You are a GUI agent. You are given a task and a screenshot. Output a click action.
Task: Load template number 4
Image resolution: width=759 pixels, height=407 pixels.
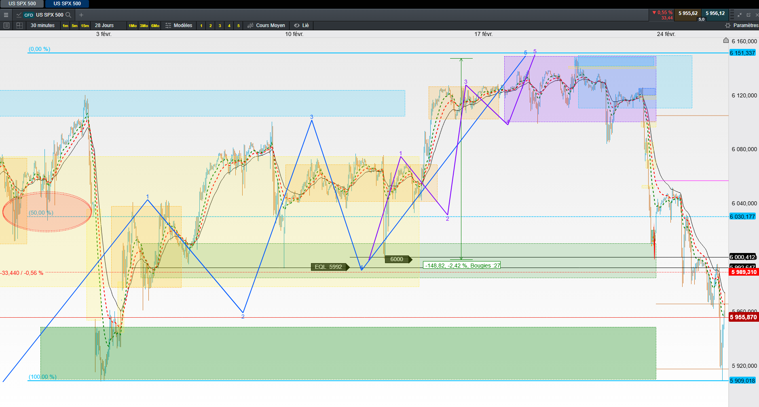point(229,26)
